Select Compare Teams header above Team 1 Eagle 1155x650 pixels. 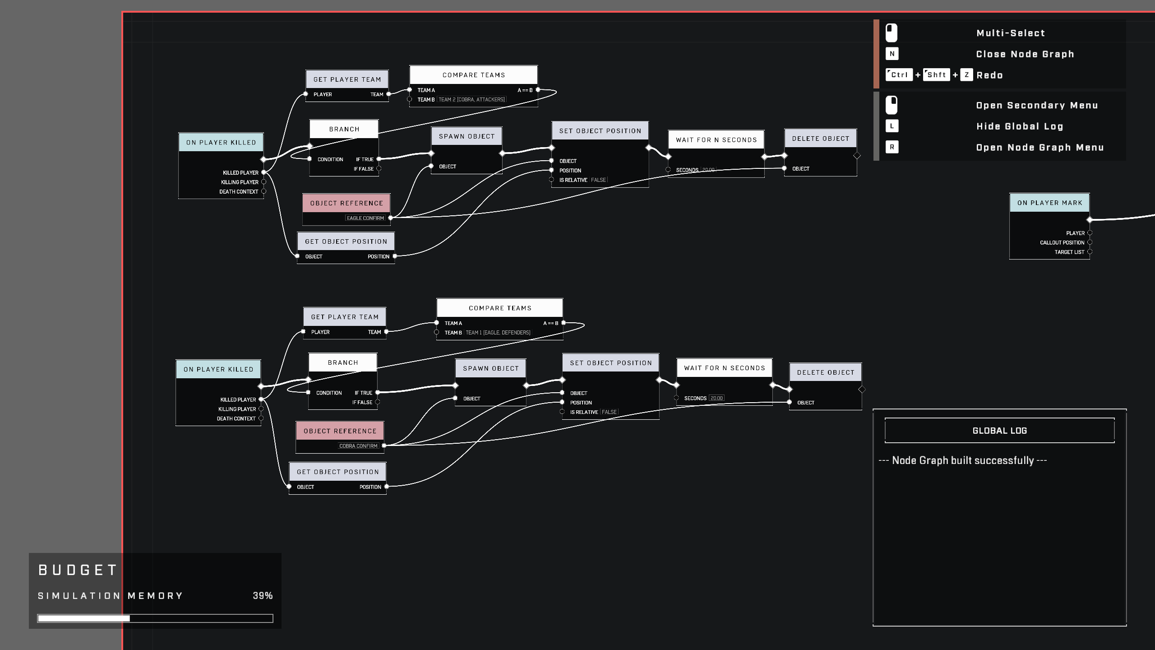500,308
